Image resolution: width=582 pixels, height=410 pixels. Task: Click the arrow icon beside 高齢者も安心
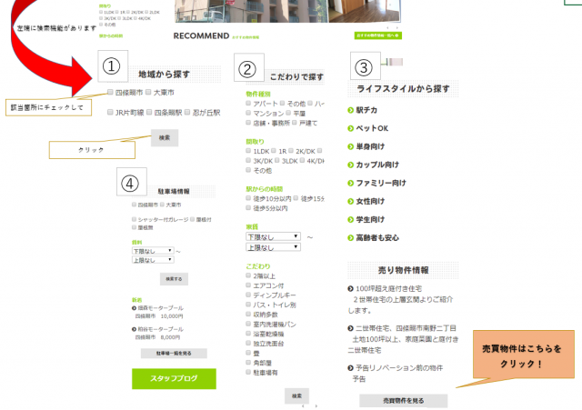click(351, 238)
